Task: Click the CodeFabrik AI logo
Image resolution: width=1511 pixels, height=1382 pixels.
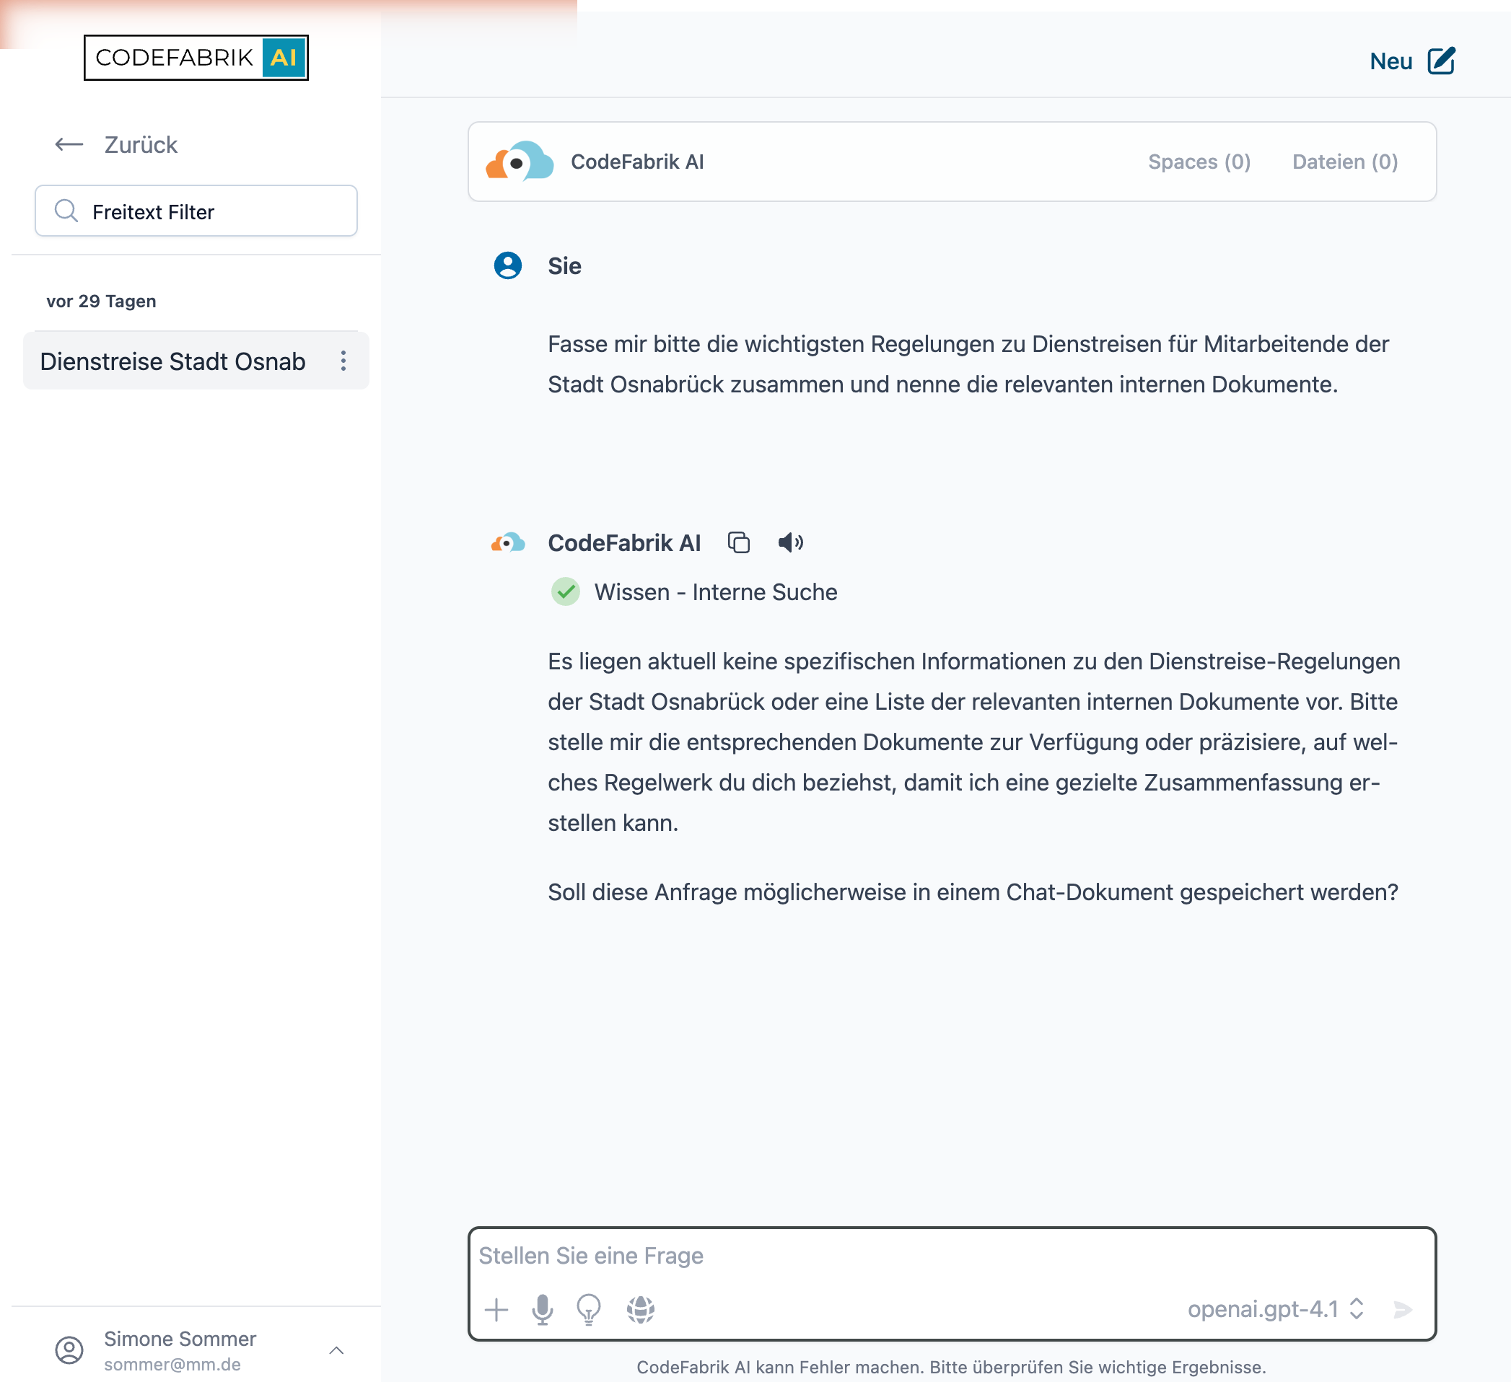Action: pos(196,58)
